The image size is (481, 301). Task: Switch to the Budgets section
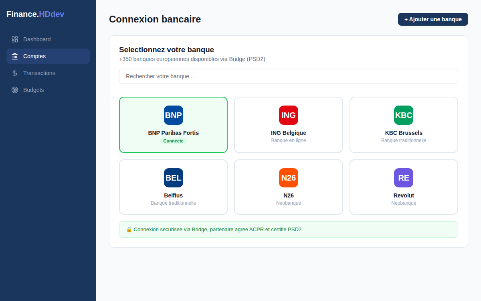(x=34, y=90)
